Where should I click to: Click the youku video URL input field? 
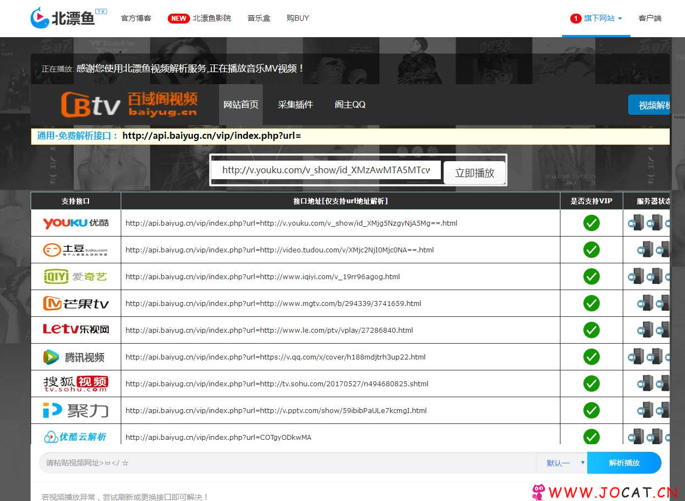coord(326,170)
